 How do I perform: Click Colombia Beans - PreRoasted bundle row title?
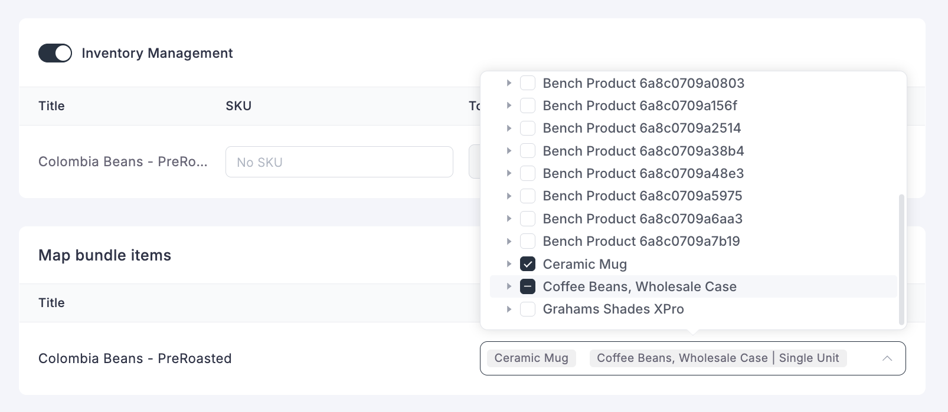(135, 358)
